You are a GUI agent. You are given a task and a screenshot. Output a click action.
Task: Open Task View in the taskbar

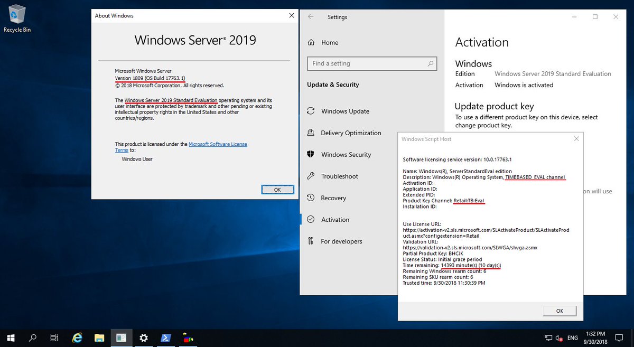tap(54, 337)
